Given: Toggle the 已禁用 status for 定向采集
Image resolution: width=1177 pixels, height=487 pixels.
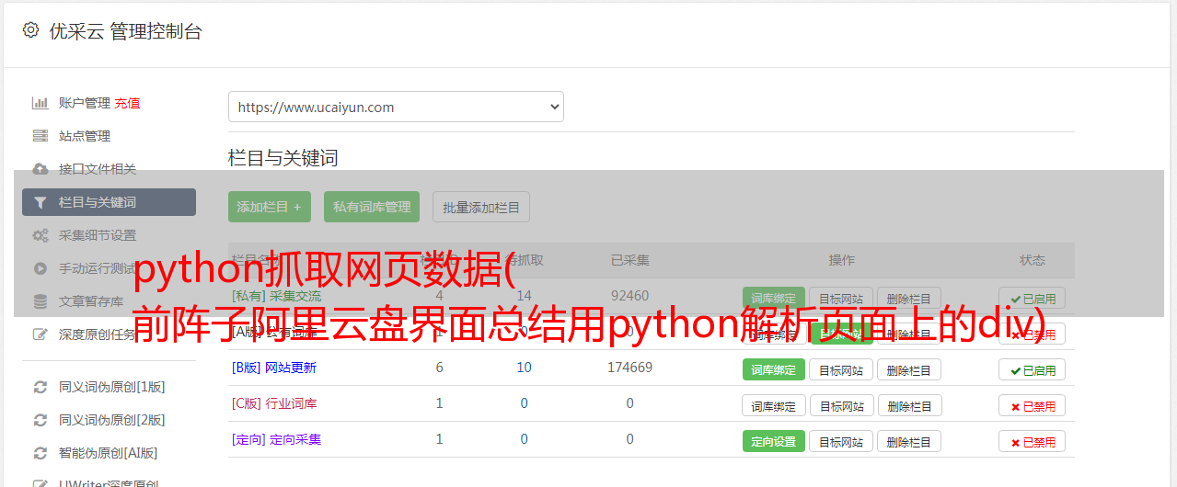Looking at the screenshot, I should pos(1033,441).
